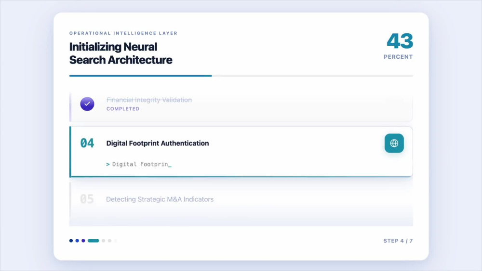
Task: Click the OPERATIONAL INTELLIGENCE LAYER subtitle
Action: (123, 33)
